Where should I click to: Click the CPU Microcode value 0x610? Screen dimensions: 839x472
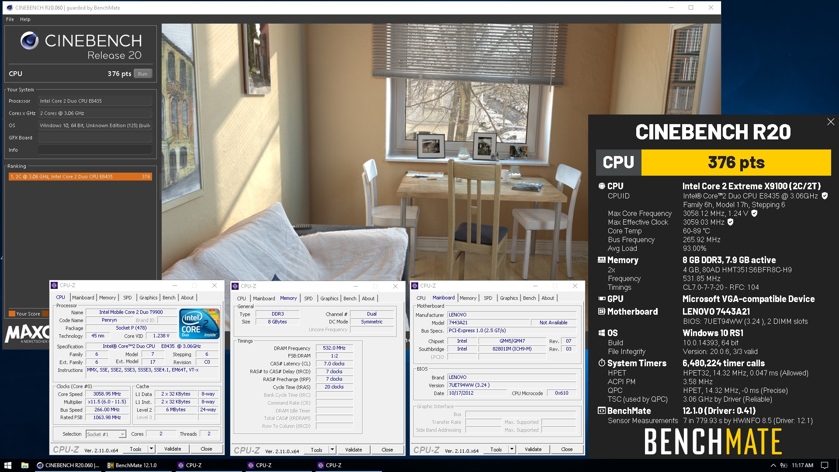click(562, 393)
